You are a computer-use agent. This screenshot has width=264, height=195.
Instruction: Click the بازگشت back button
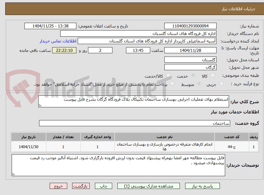point(81,186)
